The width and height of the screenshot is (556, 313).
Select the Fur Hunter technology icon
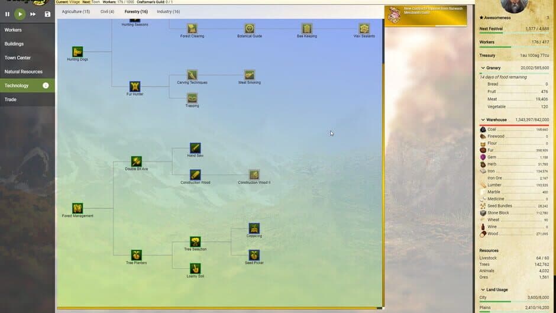point(135,86)
